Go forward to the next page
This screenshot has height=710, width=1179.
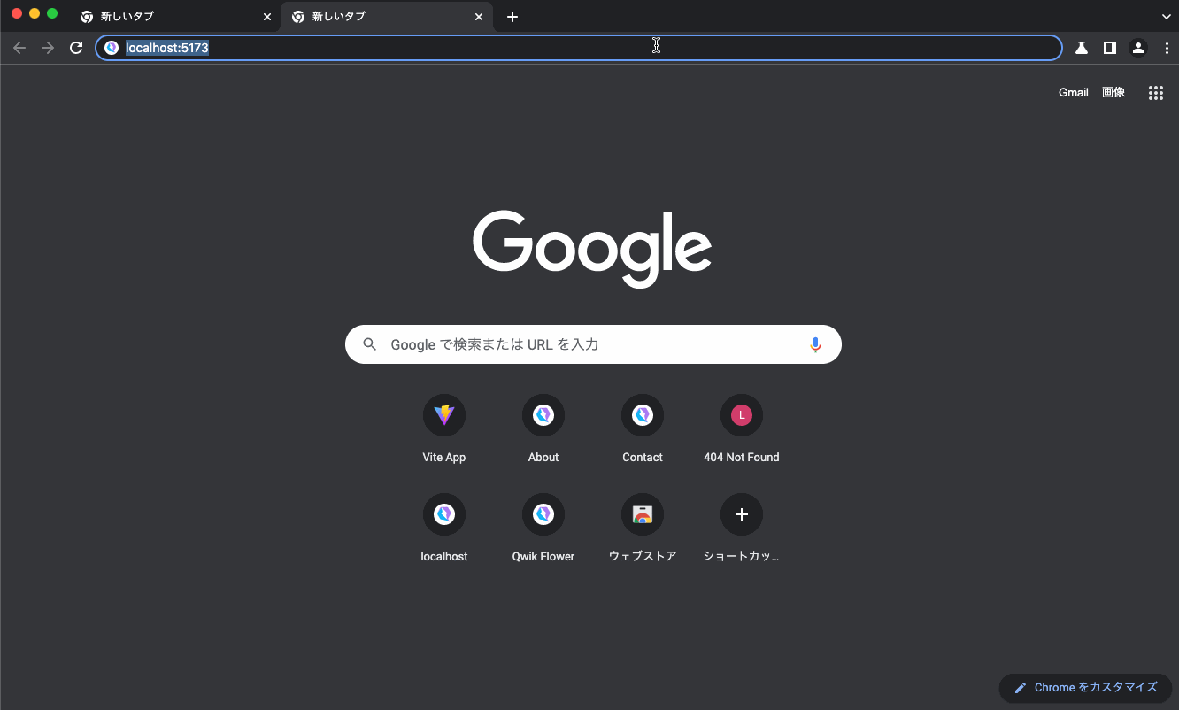click(x=48, y=48)
